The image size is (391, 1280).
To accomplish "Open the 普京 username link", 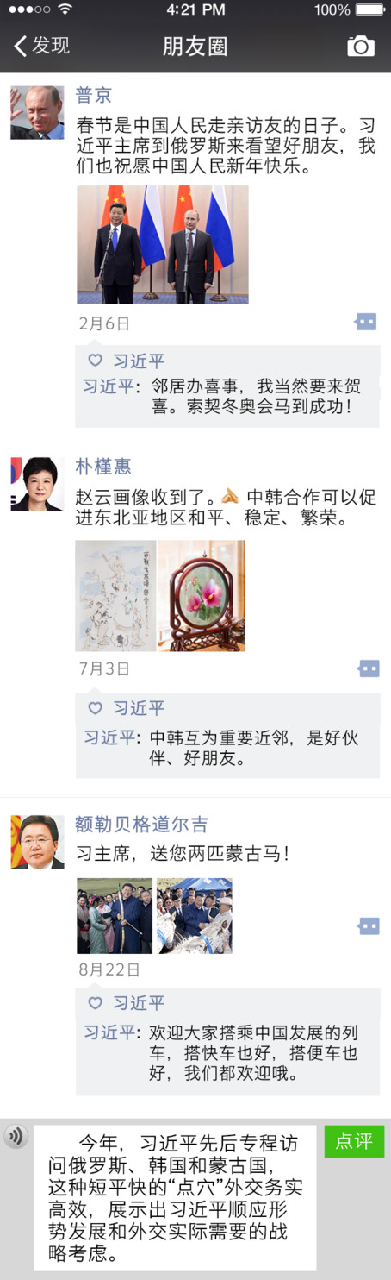I will (93, 95).
